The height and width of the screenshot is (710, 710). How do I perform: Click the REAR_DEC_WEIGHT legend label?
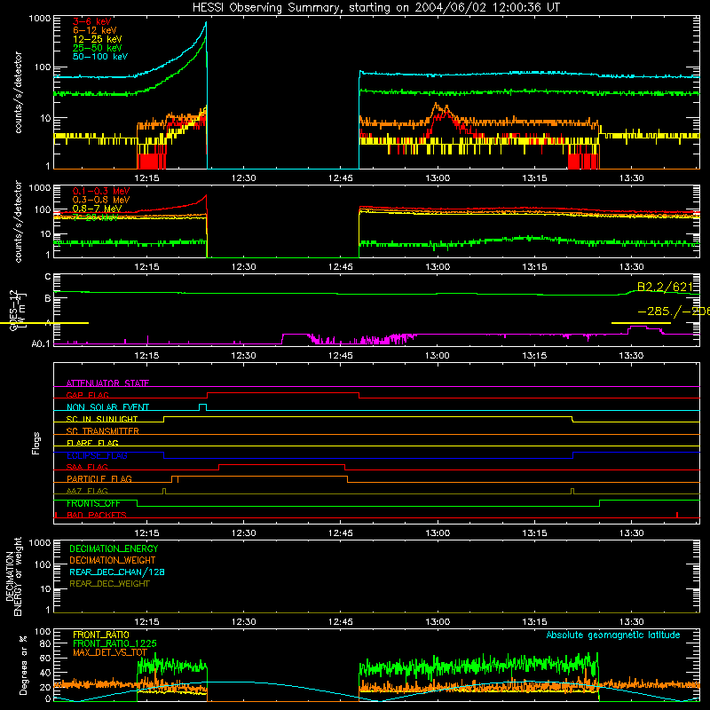point(109,584)
